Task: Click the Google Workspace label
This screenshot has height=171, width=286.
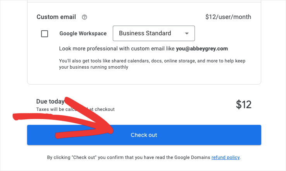Action: [x=83, y=33]
